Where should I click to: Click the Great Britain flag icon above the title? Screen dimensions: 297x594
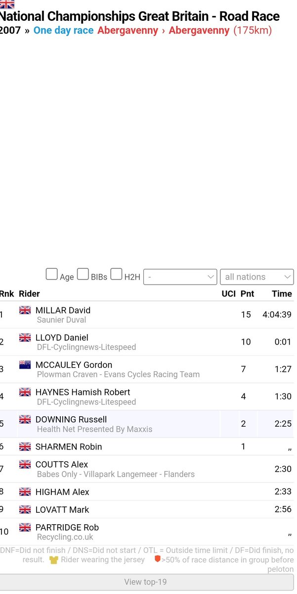[x=7, y=4]
